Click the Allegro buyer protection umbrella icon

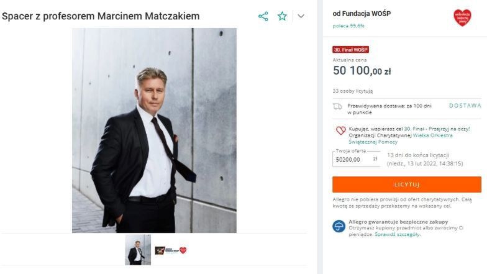click(339, 226)
